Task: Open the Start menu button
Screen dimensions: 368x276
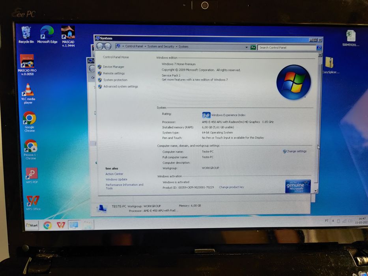Action: (32, 225)
